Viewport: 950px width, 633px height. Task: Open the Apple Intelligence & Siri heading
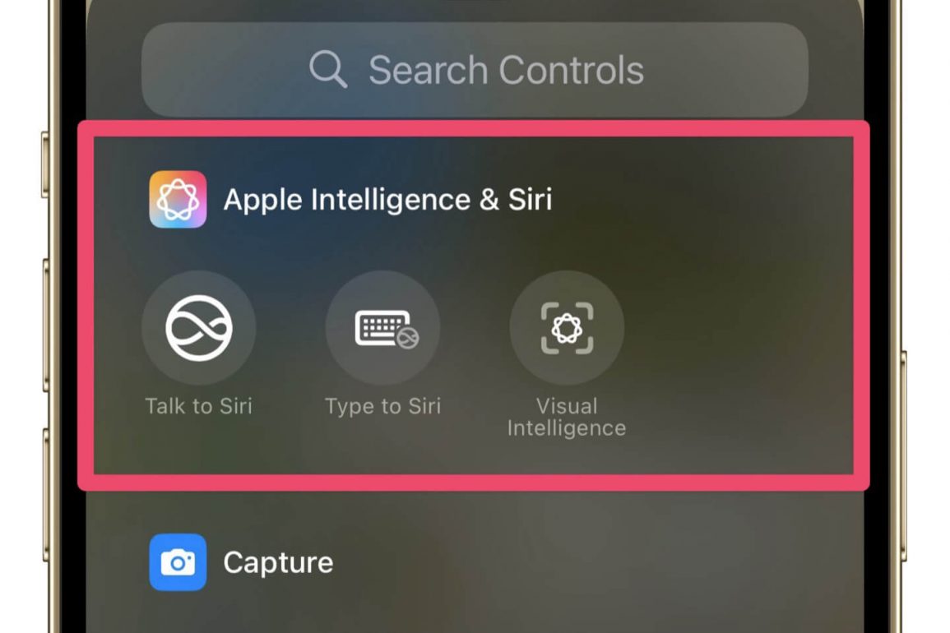387,200
